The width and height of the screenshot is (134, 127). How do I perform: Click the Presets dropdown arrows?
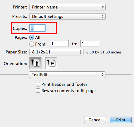[x=103, y=17]
